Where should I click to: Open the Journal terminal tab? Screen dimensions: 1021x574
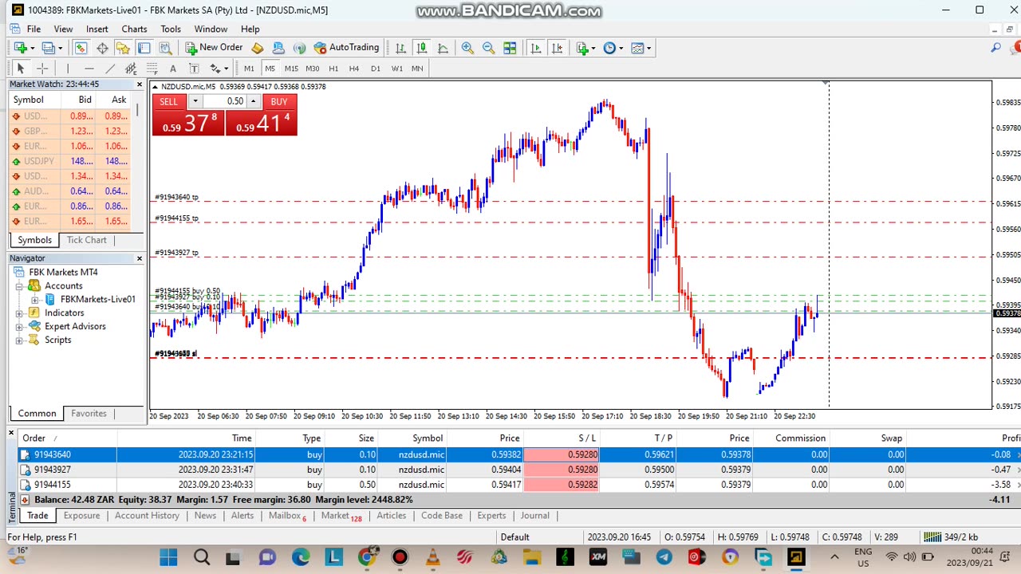tap(534, 516)
